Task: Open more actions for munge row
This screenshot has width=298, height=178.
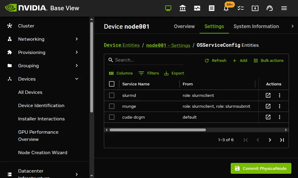Action: [x=279, y=106]
